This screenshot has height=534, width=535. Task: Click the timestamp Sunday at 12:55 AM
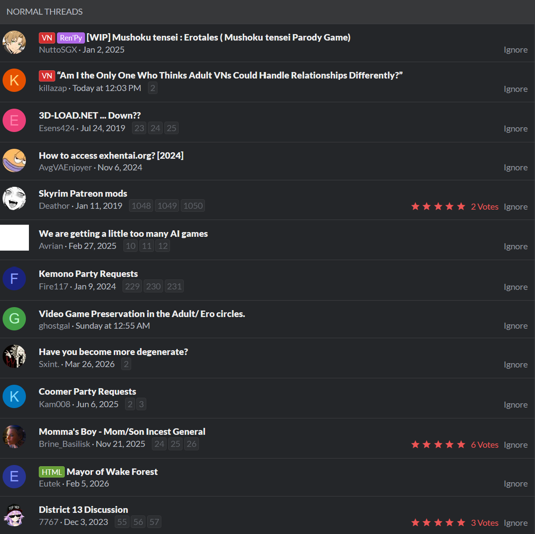[x=113, y=326]
